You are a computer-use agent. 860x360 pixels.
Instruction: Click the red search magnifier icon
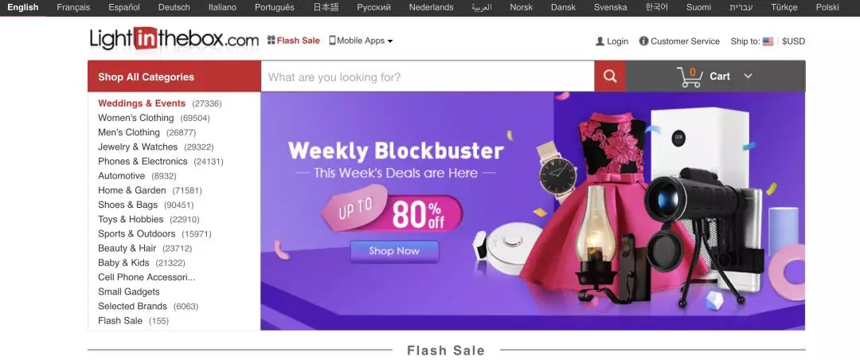610,76
